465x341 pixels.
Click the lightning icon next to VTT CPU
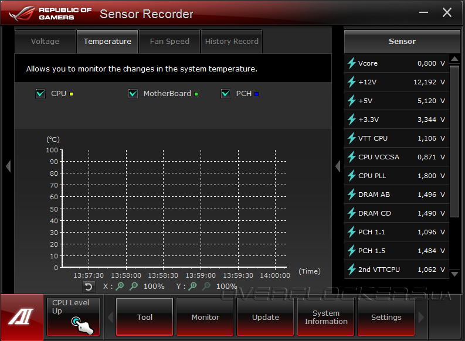[x=352, y=138]
